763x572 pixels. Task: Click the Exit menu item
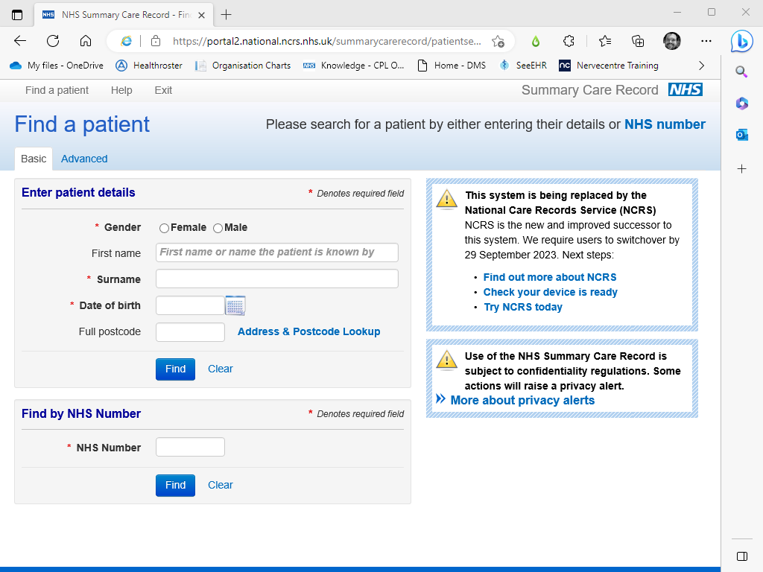click(163, 90)
